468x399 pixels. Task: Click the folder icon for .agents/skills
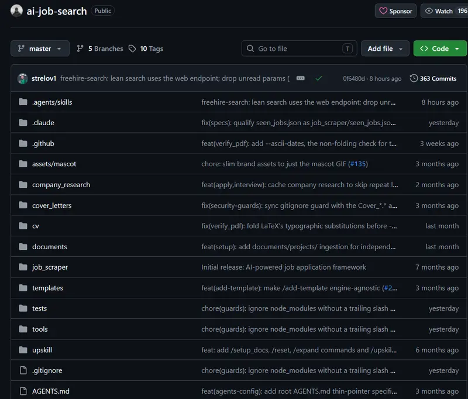tap(23, 102)
